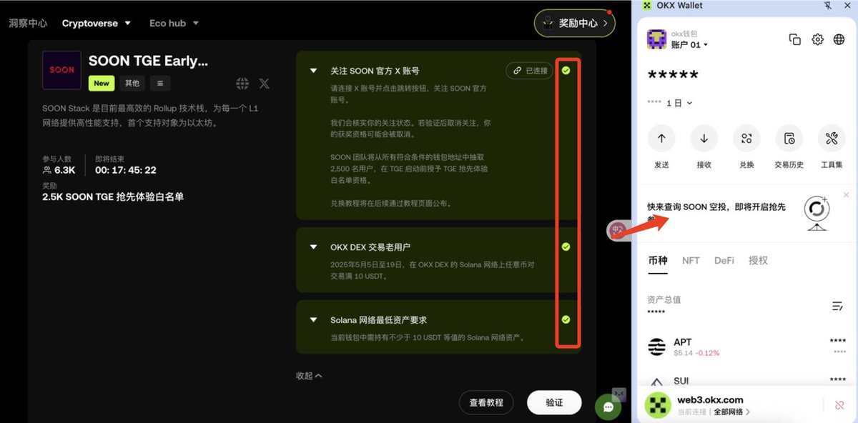Open the 工具集 toolkit icon

coord(832,139)
